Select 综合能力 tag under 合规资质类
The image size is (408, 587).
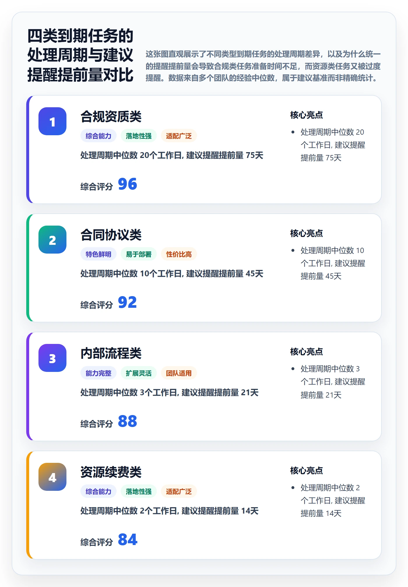point(99,136)
